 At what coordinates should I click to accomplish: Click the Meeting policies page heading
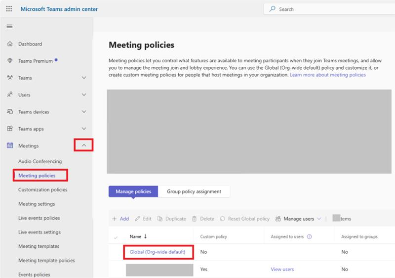pos(141,45)
